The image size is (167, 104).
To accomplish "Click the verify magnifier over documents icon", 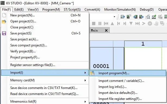I will 148,17.
